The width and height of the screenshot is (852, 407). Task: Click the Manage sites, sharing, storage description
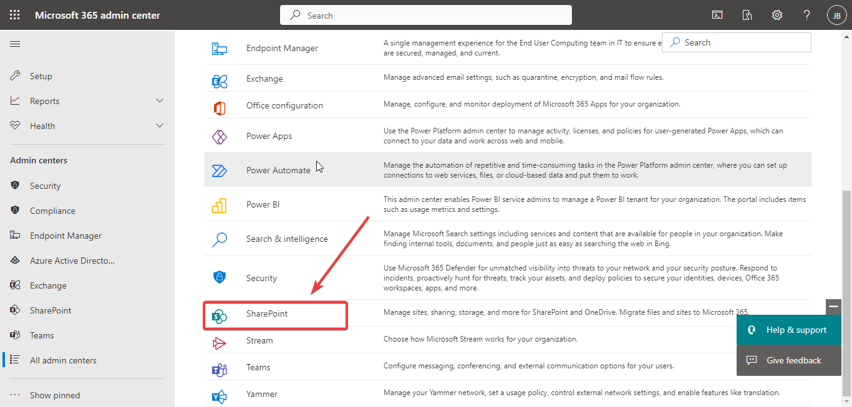[566, 312]
